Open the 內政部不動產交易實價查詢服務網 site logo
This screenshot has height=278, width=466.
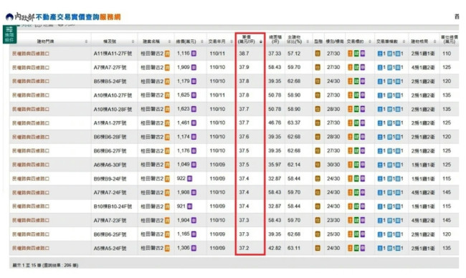pyautogui.click(x=63, y=17)
